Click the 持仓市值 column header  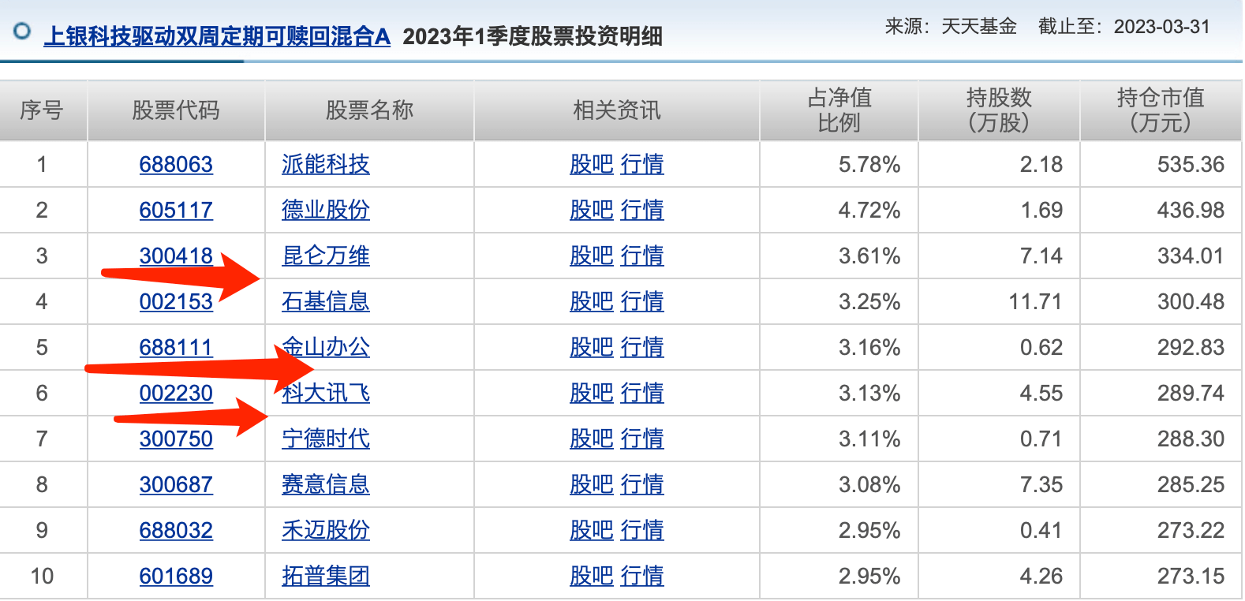1160,110
